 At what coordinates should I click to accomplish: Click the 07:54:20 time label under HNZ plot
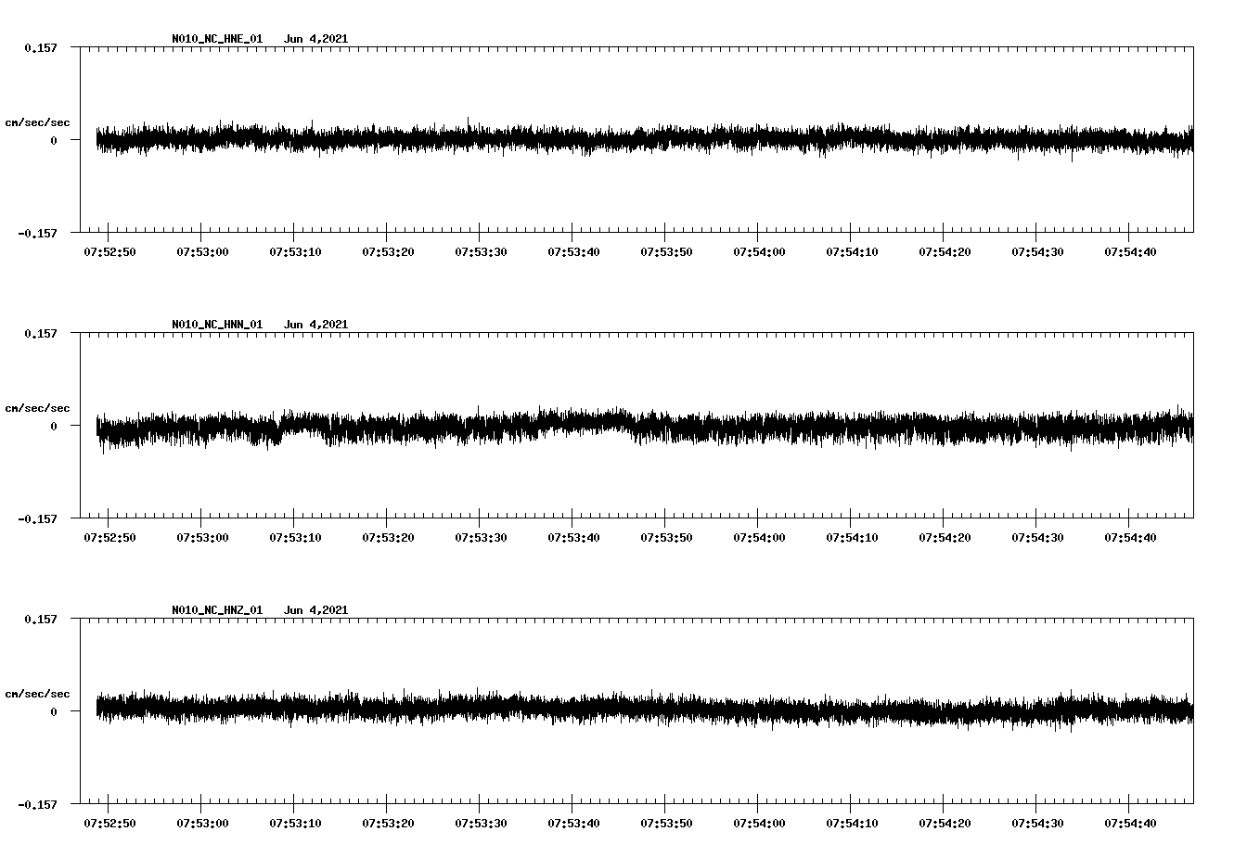pyautogui.click(x=945, y=823)
